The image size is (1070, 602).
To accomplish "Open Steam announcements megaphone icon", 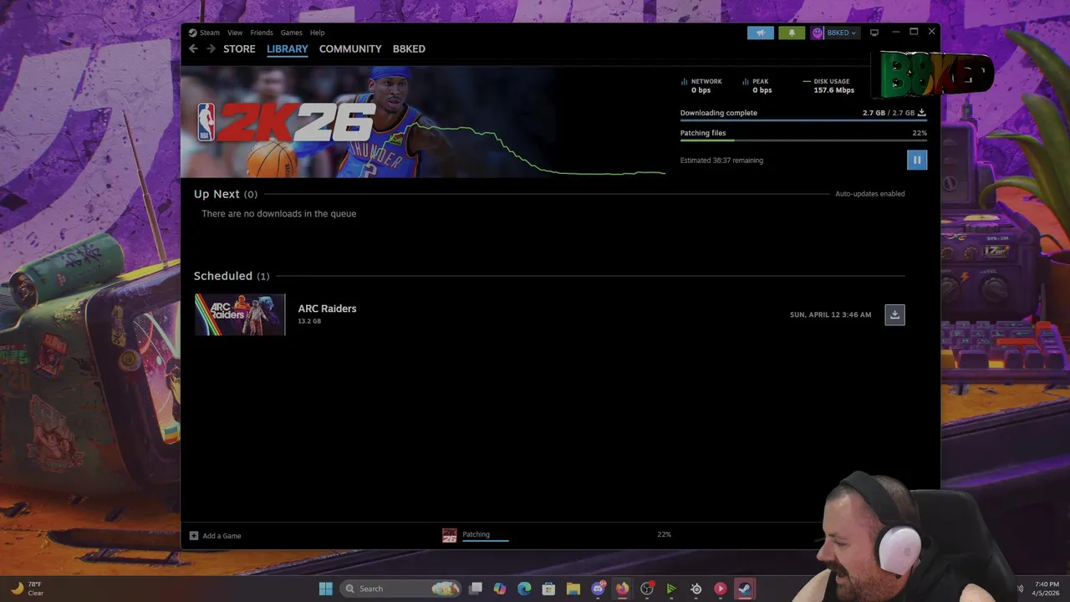I will 760,33.
